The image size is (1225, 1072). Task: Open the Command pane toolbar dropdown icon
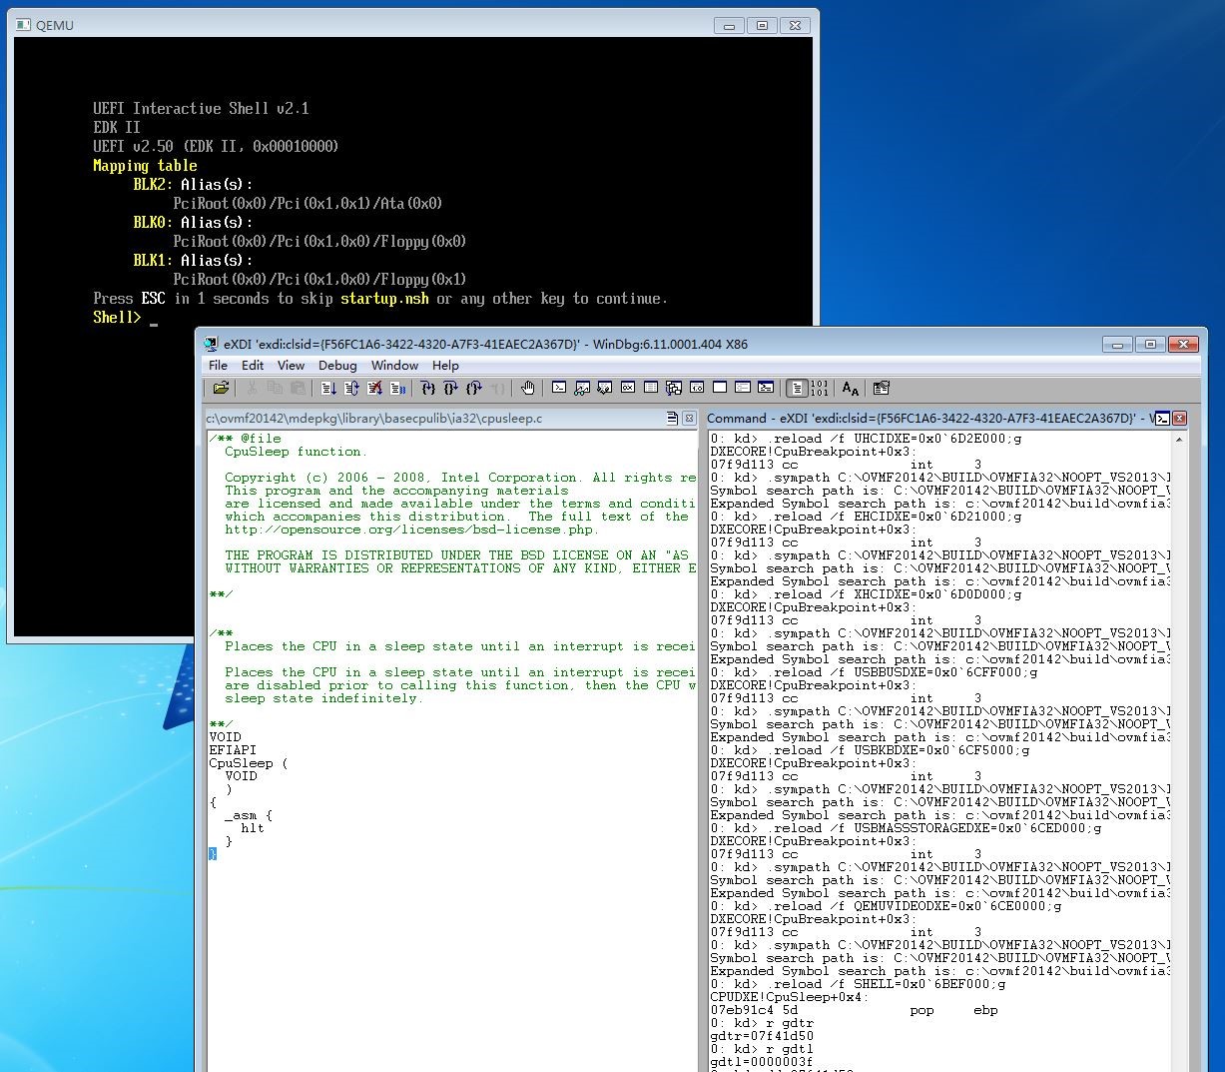point(1162,418)
